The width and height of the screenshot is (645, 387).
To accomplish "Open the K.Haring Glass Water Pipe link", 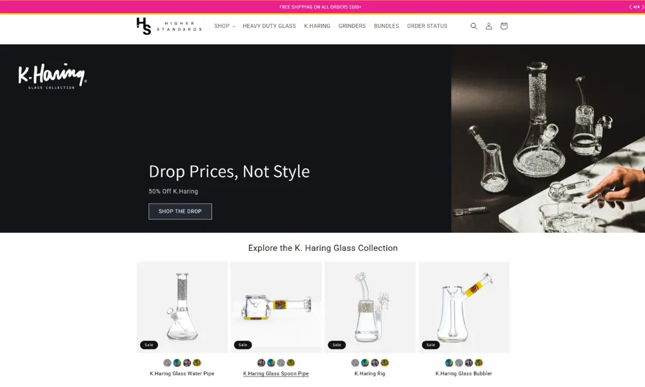I will (182, 373).
